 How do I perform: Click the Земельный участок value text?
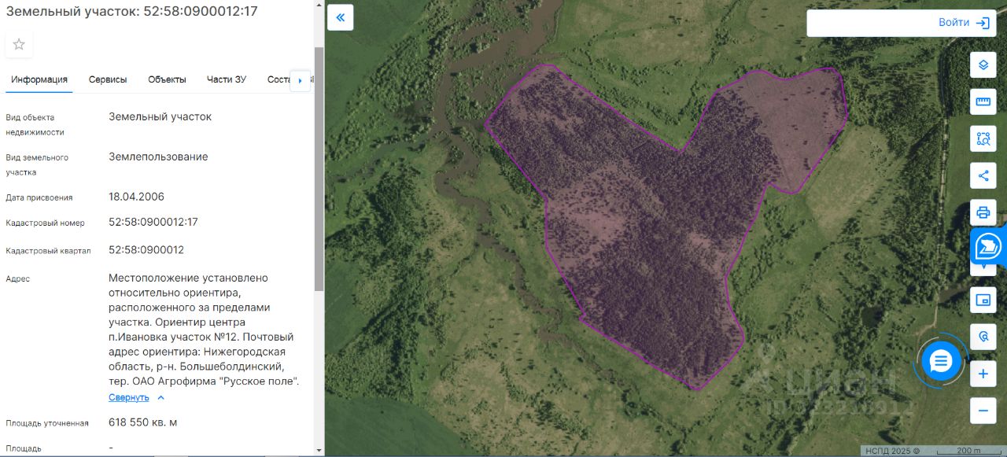coord(160,116)
